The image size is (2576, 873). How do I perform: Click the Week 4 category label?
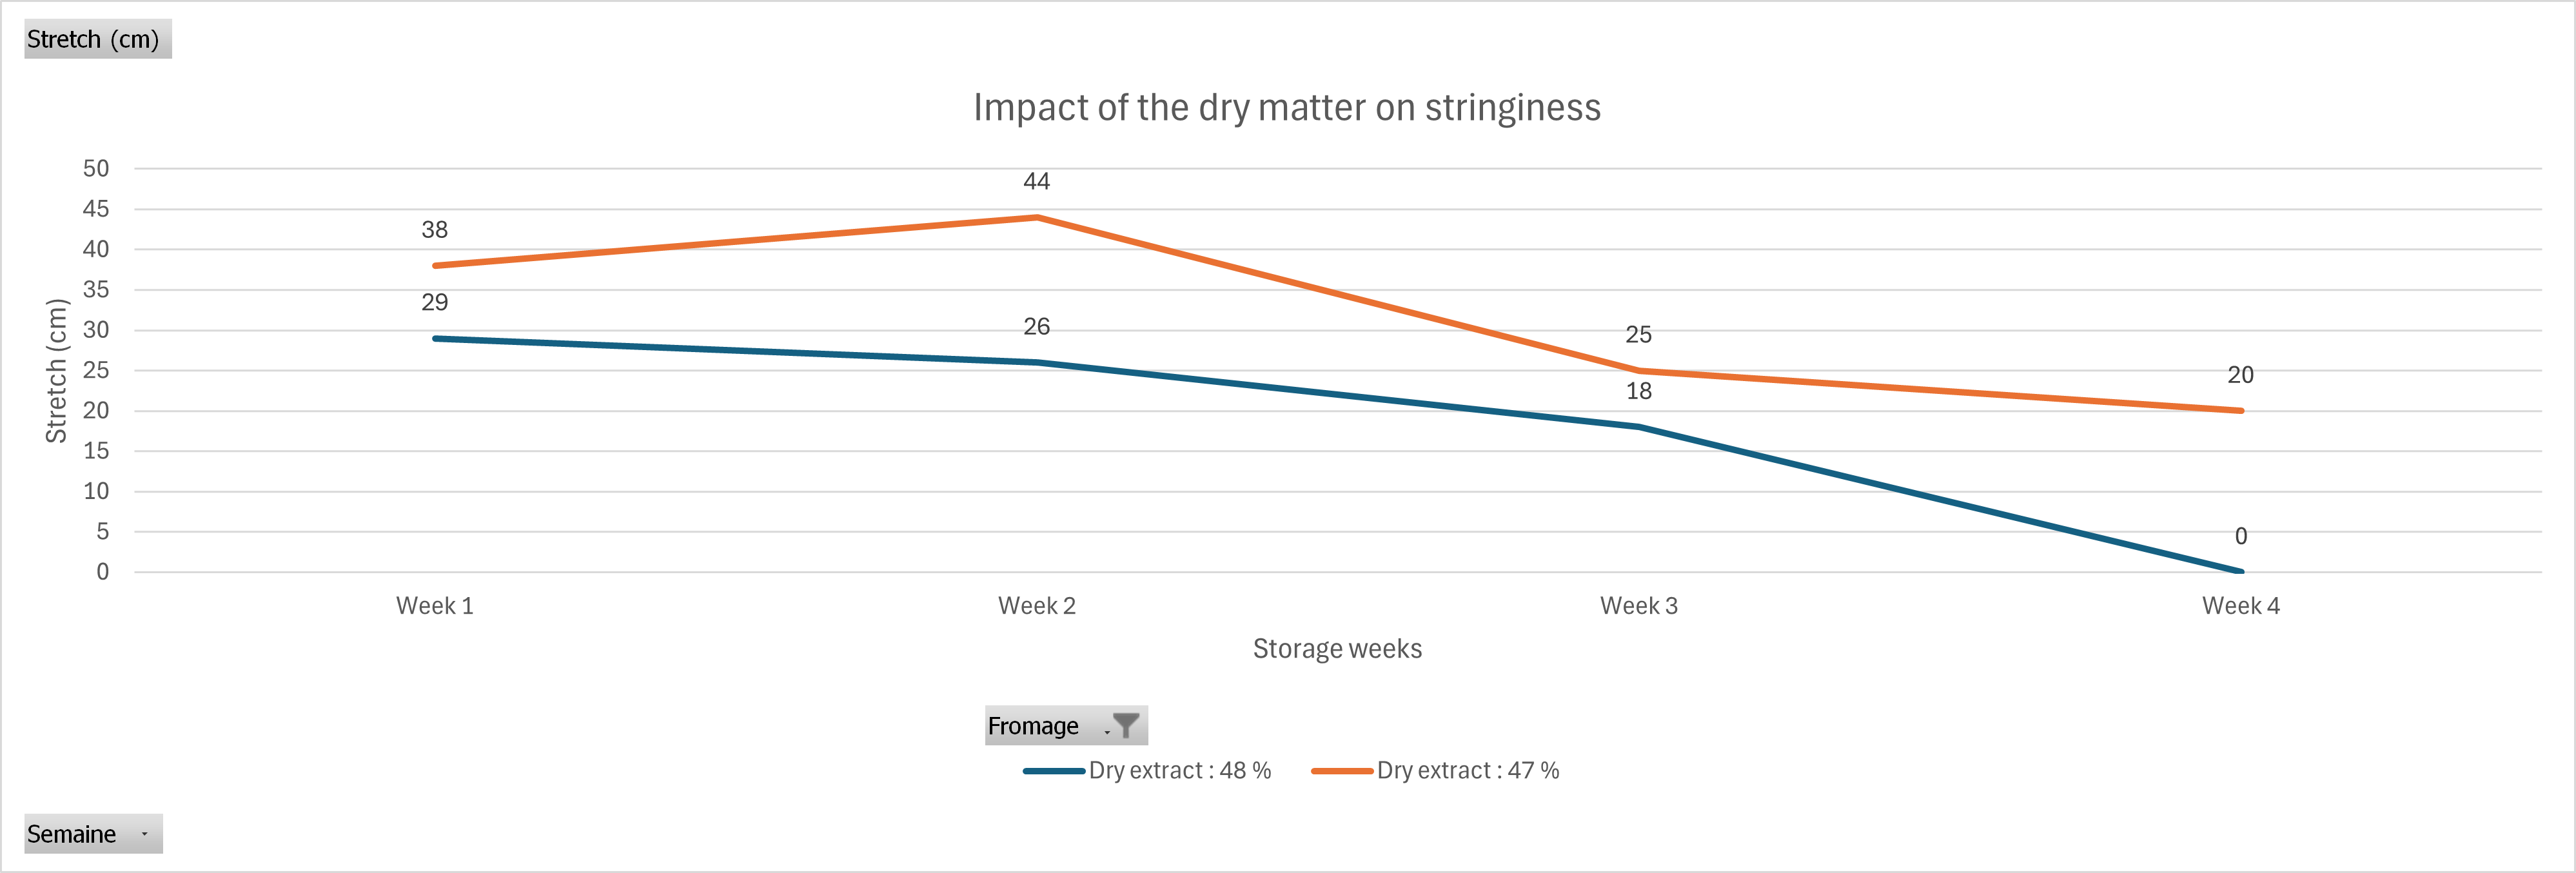tap(2241, 606)
